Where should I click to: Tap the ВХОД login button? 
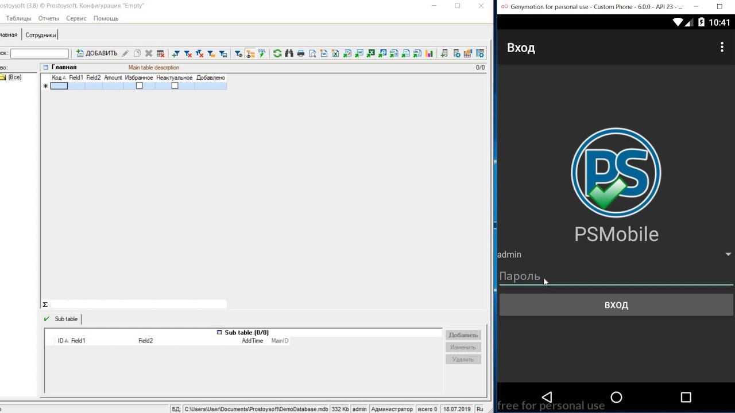616,305
